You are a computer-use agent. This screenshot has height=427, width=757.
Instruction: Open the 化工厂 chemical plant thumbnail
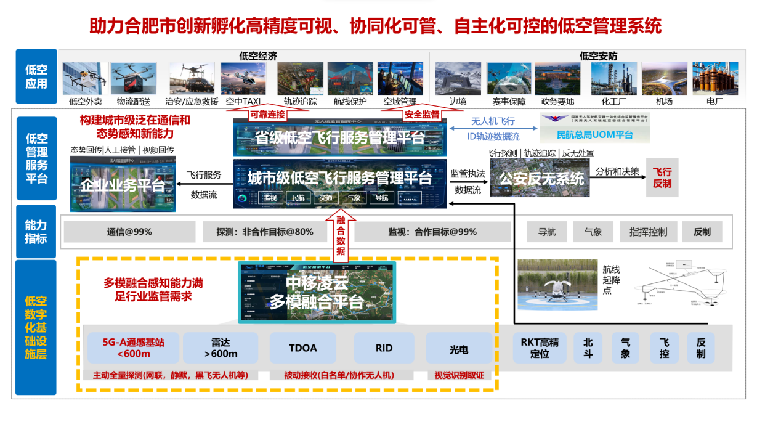(614, 78)
